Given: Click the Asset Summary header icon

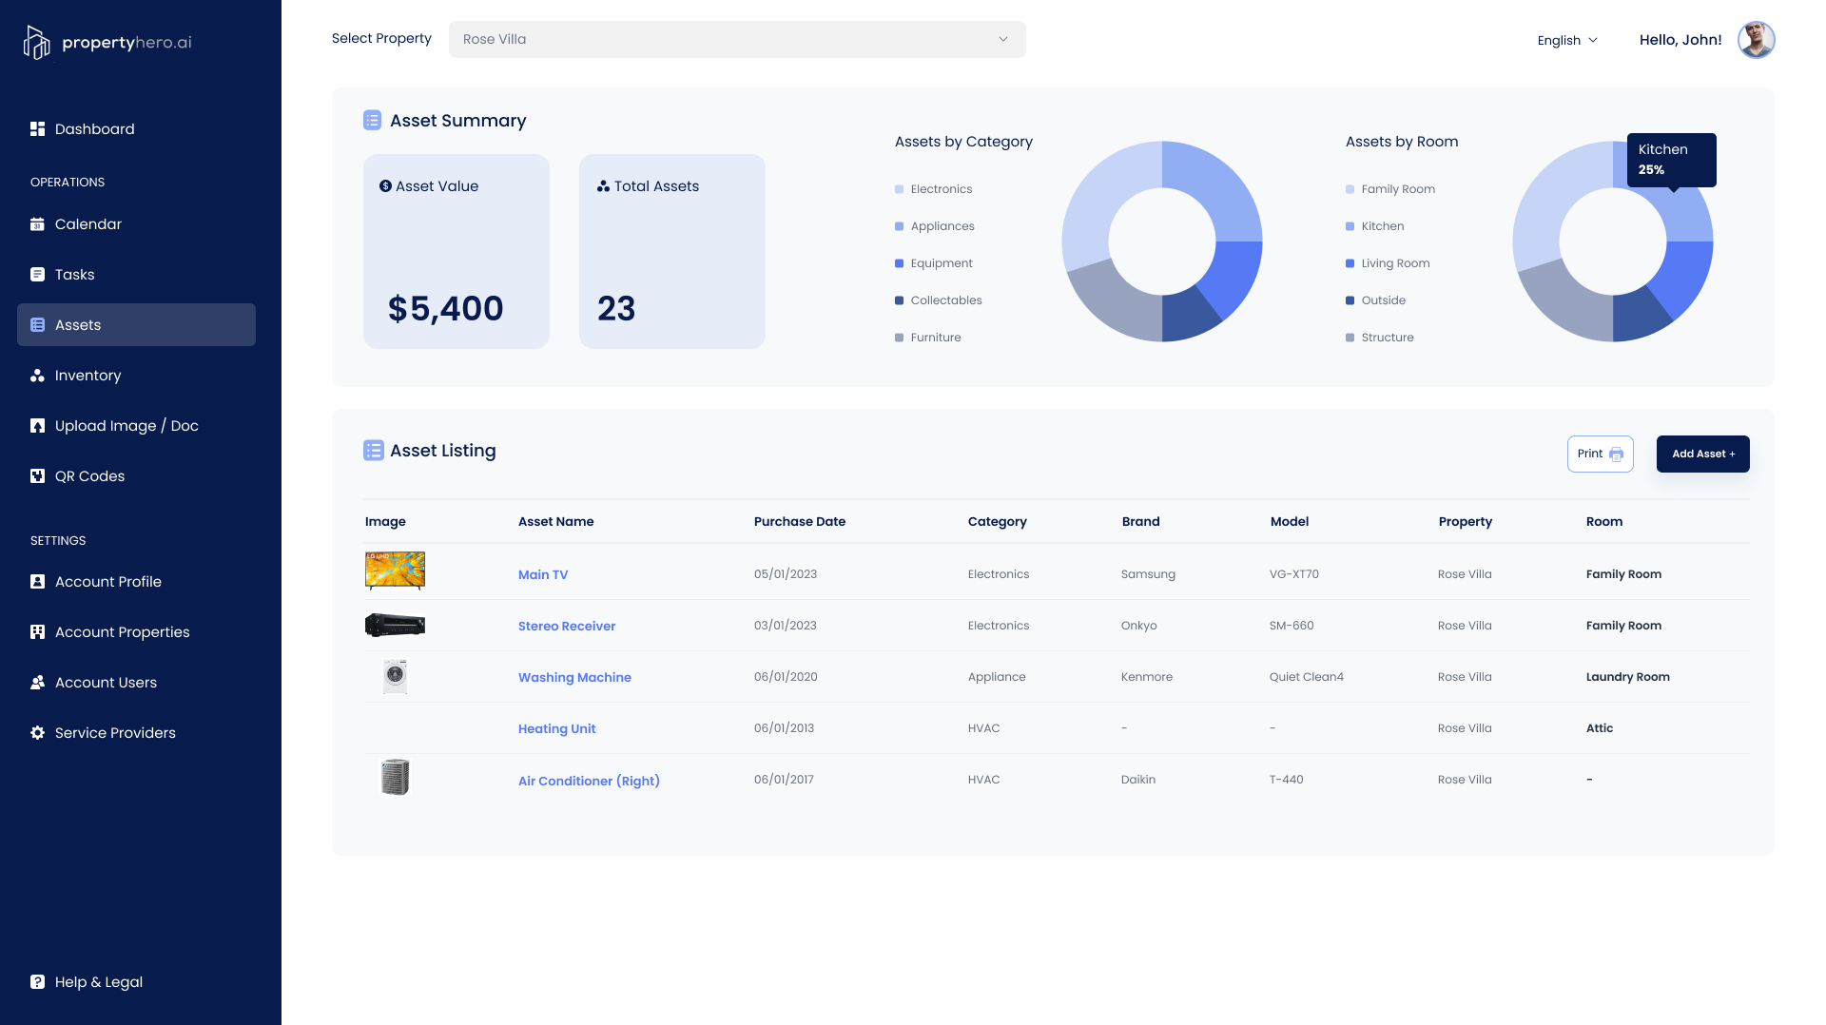Looking at the screenshot, I should pyautogui.click(x=373, y=121).
